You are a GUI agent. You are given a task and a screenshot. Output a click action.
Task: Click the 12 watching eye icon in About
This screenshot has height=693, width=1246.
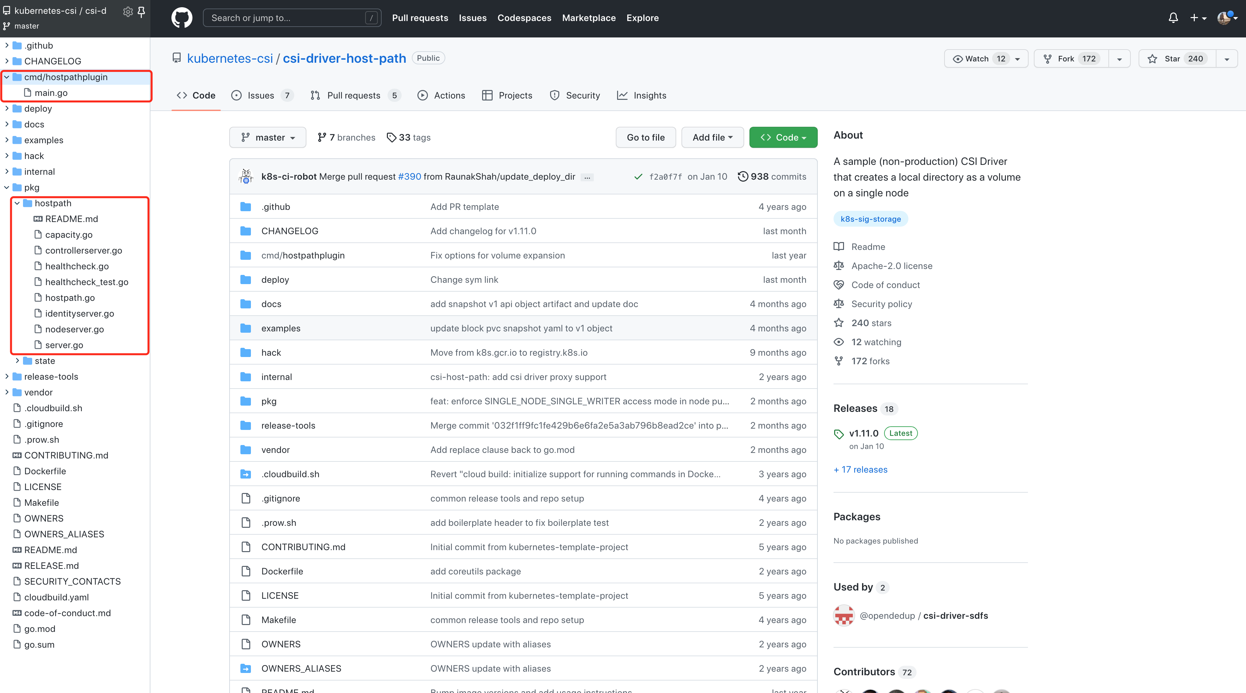(x=839, y=342)
